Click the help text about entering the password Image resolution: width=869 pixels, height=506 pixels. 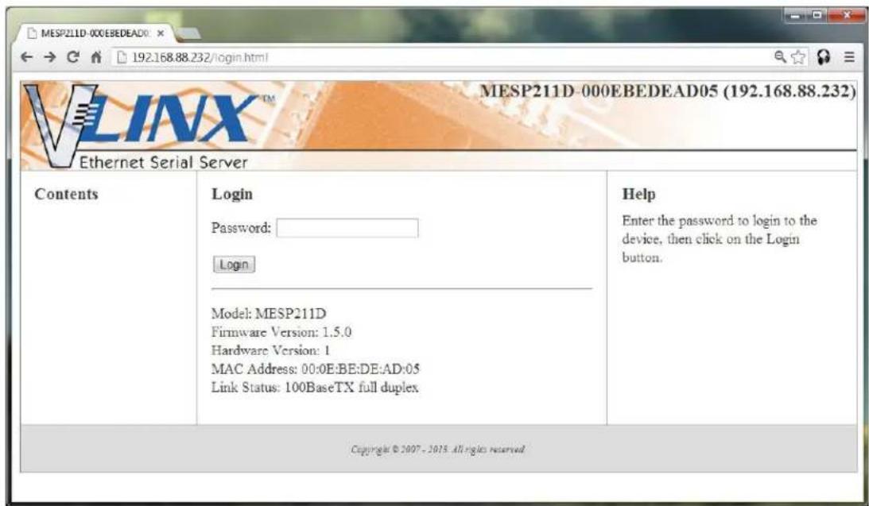pyautogui.click(x=720, y=239)
